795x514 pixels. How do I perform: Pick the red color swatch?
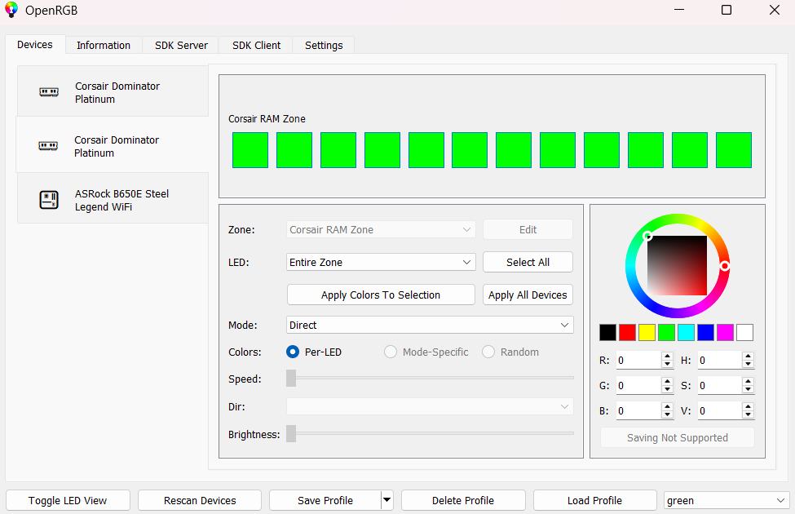tap(627, 332)
